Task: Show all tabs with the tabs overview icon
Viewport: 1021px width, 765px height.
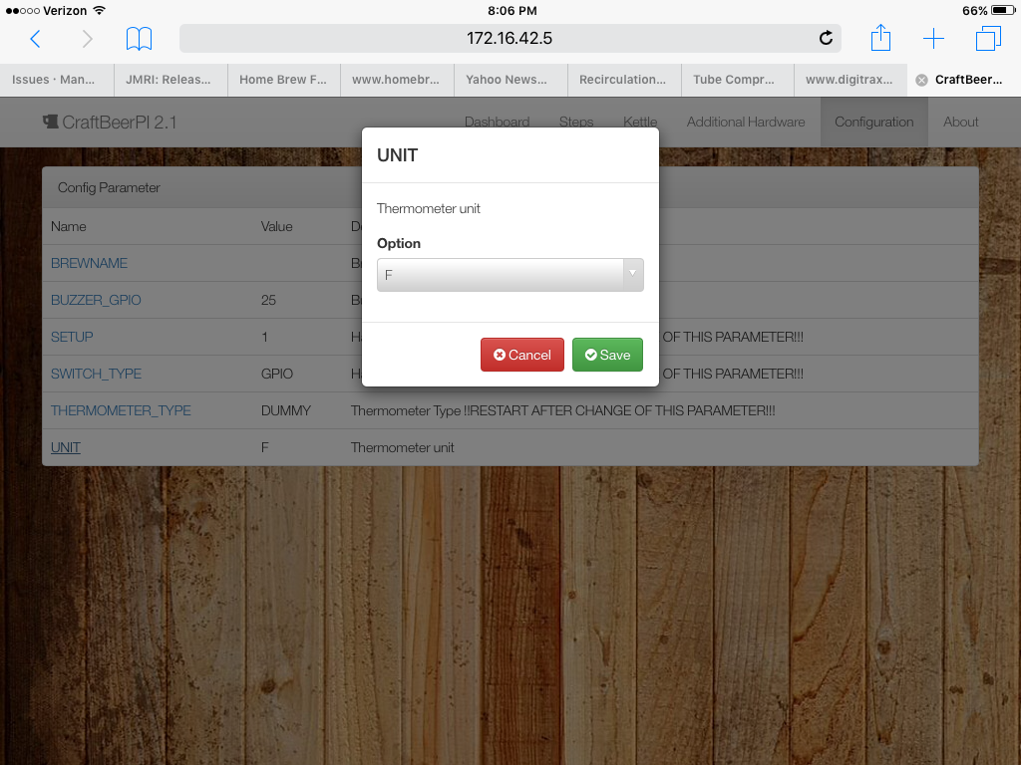Action: pyautogui.click(x=988, y=39)
